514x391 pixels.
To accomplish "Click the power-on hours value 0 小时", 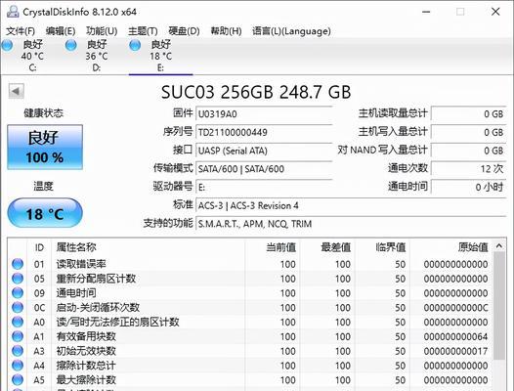I will [x=469, y=188].
